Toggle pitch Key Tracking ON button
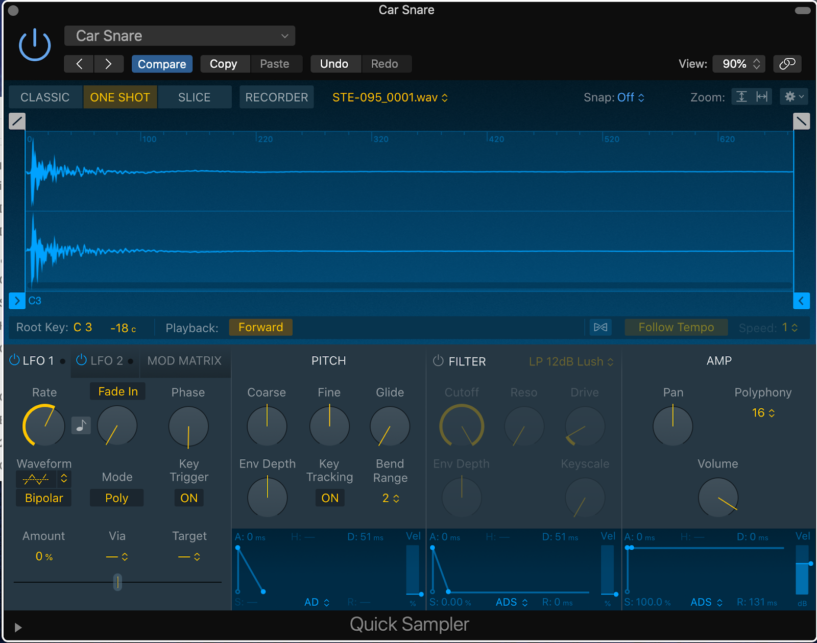This screenshot has height=643, width=817. (x=329, y=498)
